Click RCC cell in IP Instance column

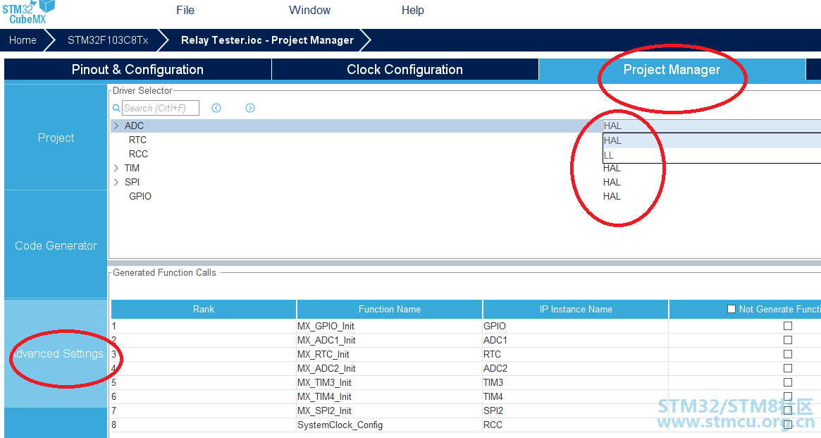[576, 425]
